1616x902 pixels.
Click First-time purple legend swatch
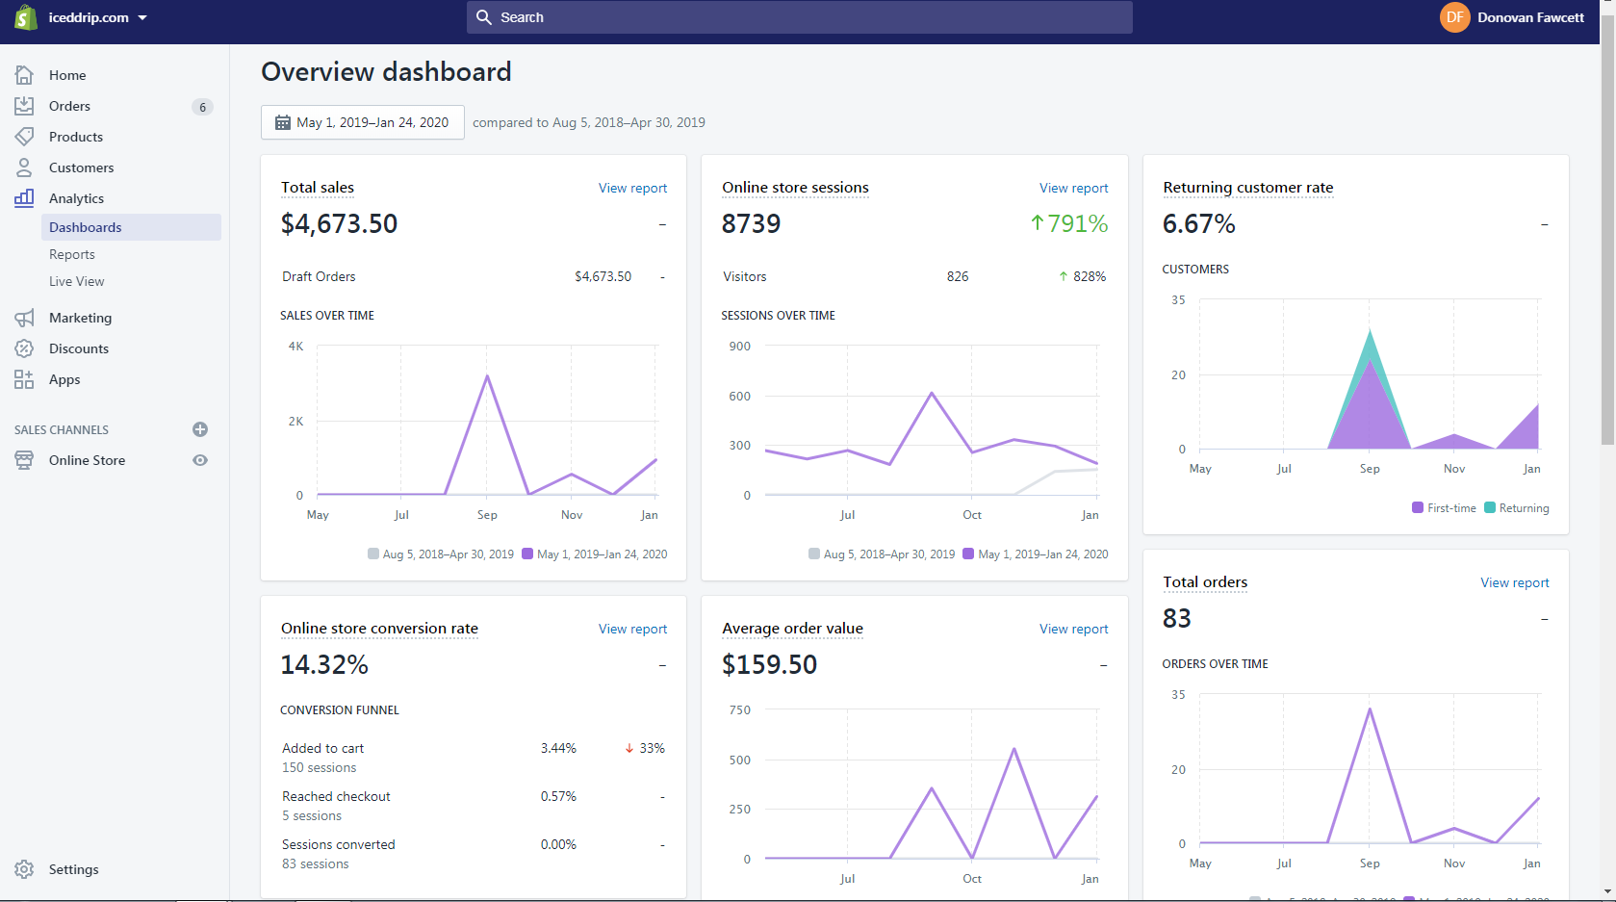click(1418, 507)
